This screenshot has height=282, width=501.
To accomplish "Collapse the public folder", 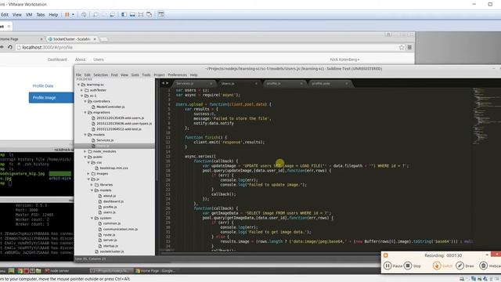I will pyautogui.click(x=85, y=157).
